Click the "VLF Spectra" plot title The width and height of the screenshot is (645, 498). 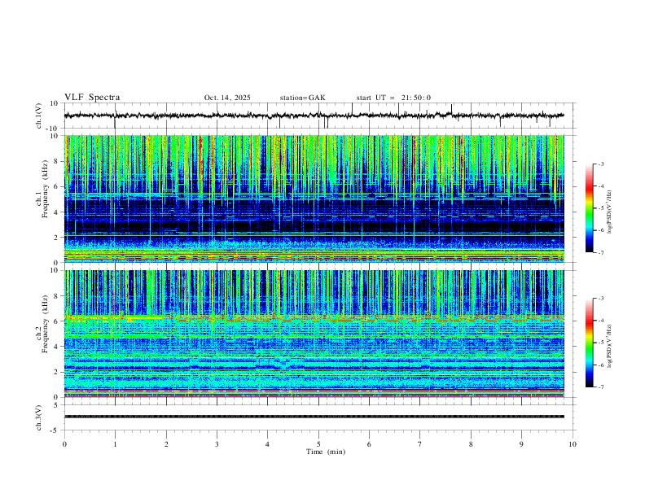pyautogui.click(x=92, y=98)
